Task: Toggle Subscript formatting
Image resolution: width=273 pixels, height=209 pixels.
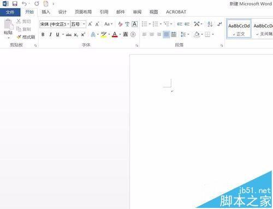Action: tap(76, 35)
